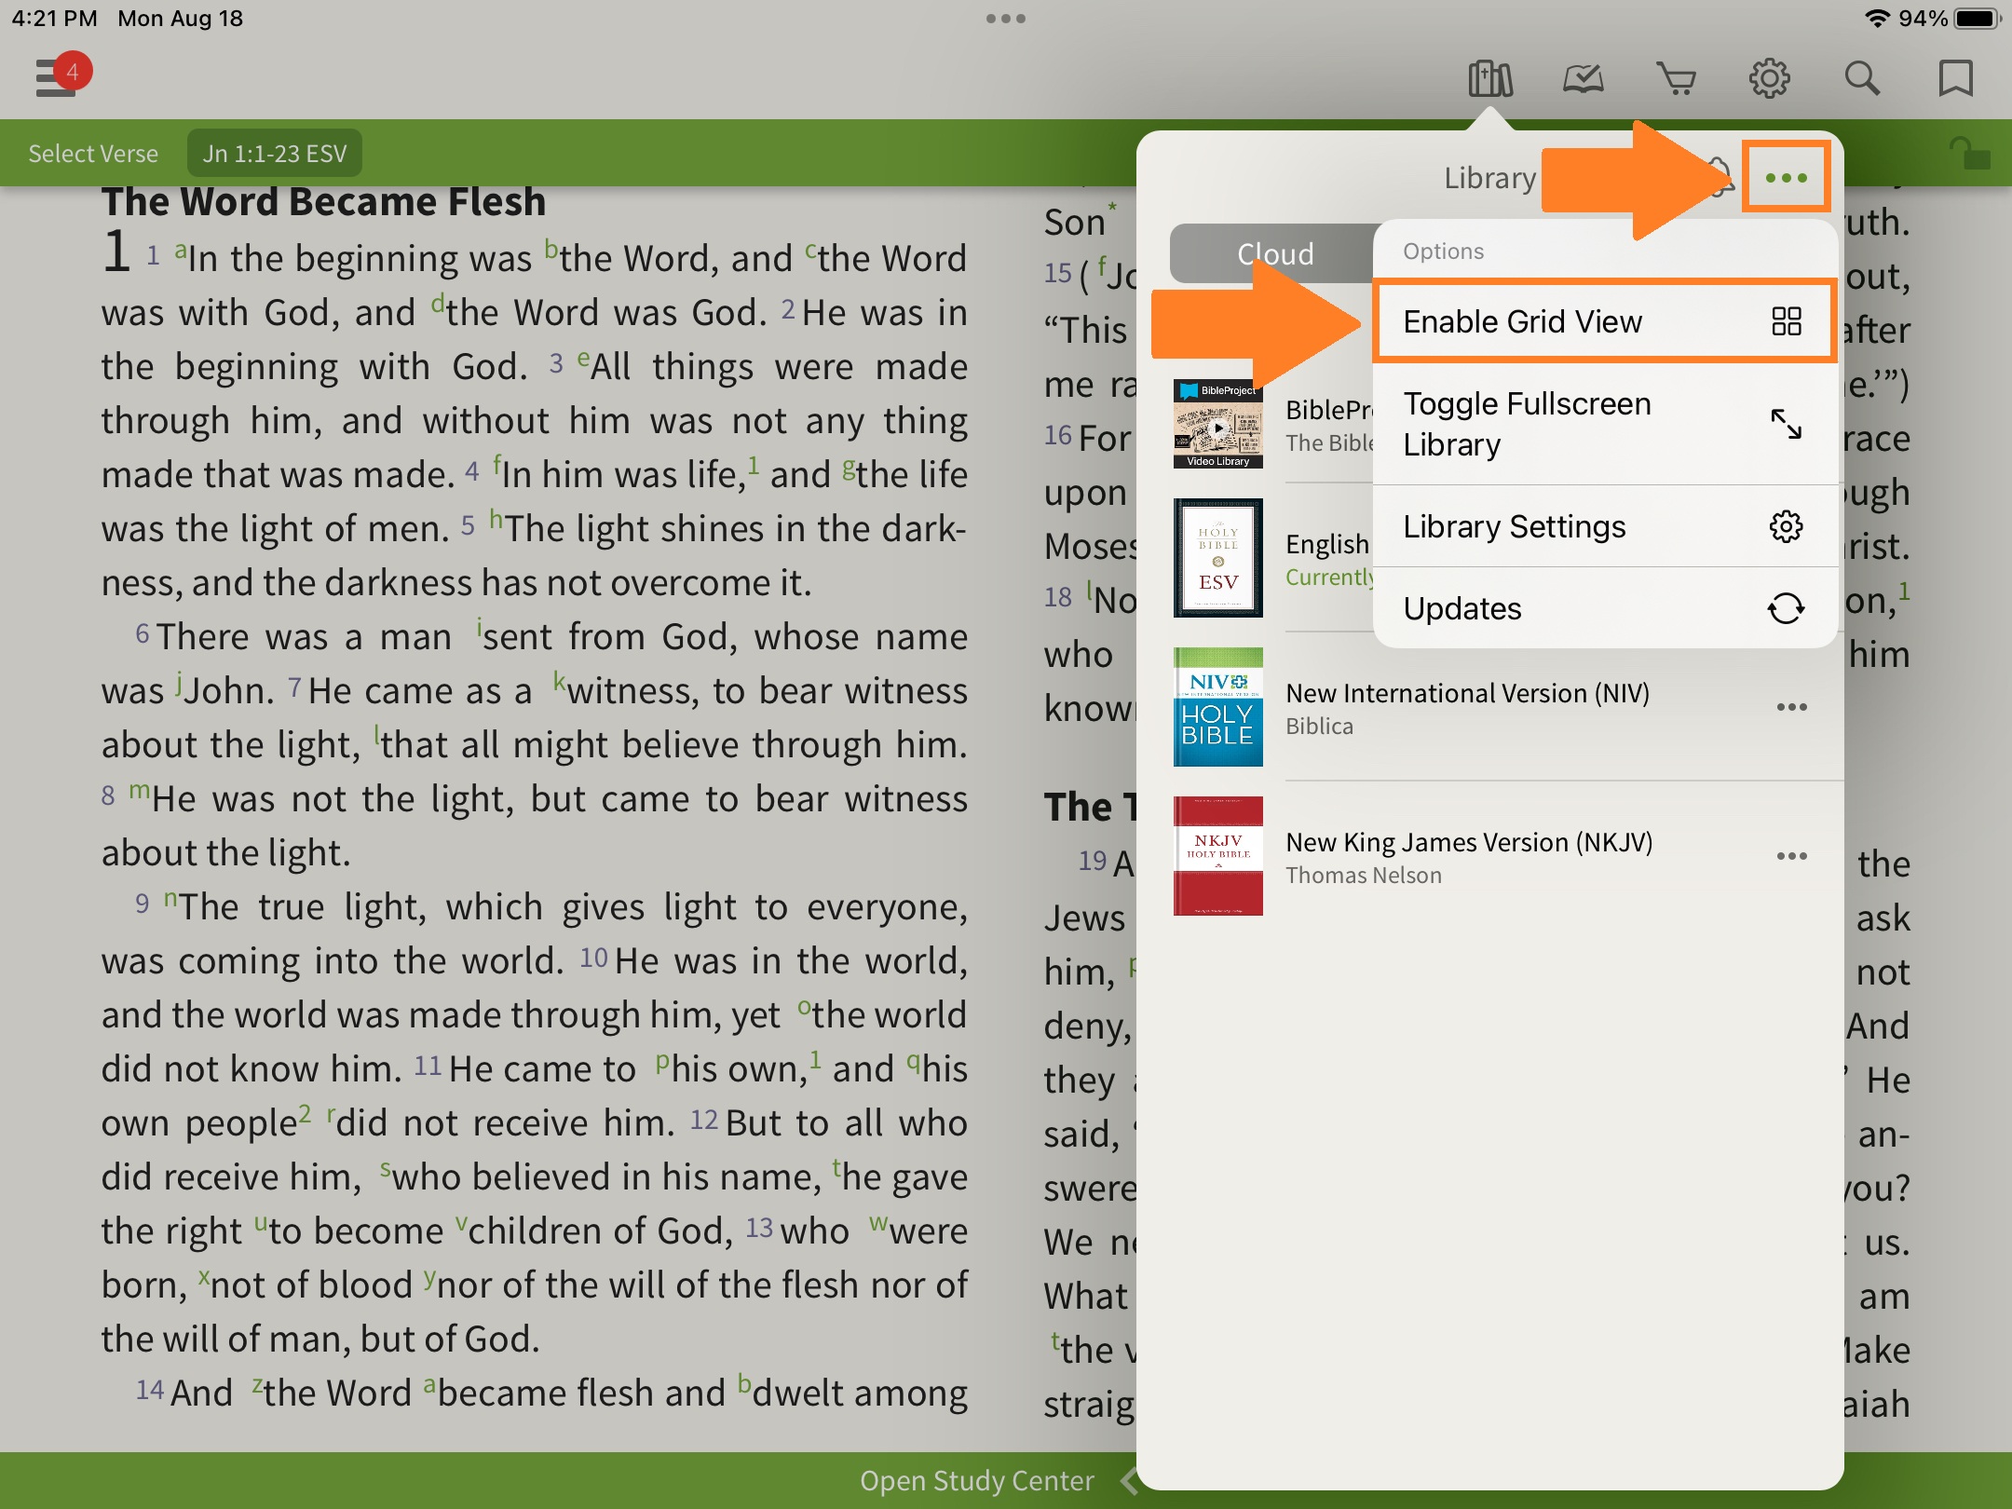Toggle Fullscreen Library option
The image size is (2012, 1509).
[x=1602, y=424]
